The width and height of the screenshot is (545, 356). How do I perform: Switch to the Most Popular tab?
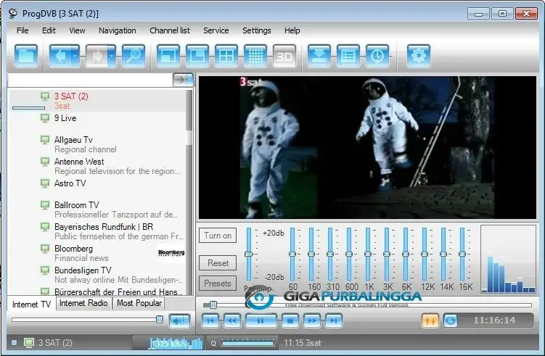(x=139, y=303)
